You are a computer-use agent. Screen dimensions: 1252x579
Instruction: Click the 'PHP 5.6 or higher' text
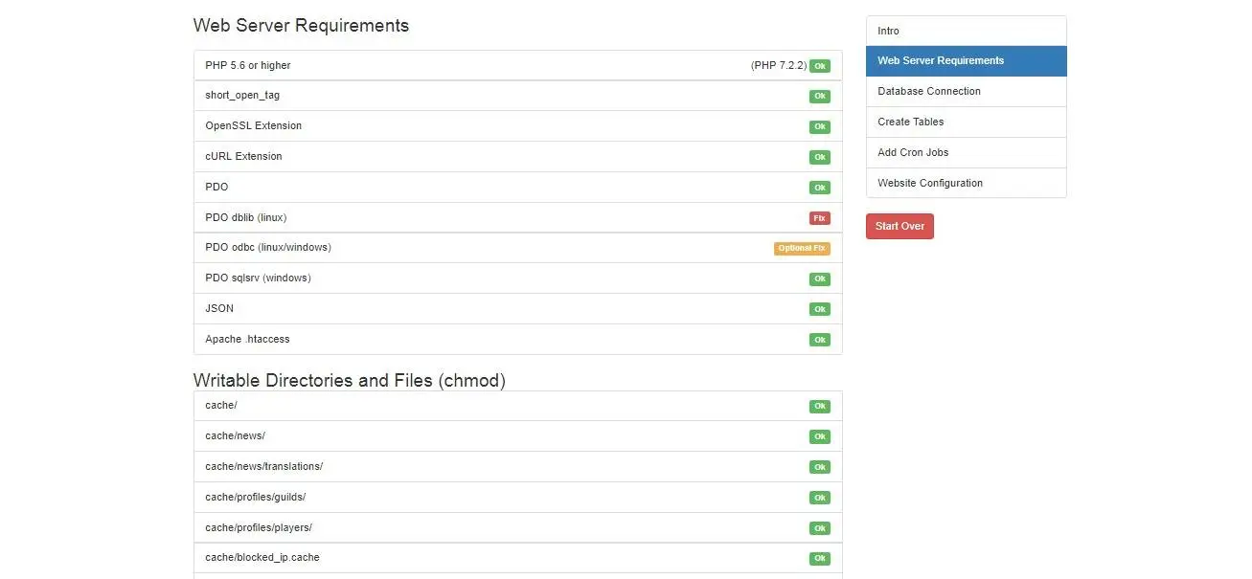click(248, 65)
